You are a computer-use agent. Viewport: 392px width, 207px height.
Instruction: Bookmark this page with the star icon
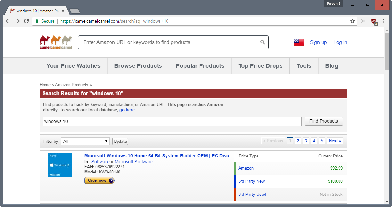click(353, 21)
